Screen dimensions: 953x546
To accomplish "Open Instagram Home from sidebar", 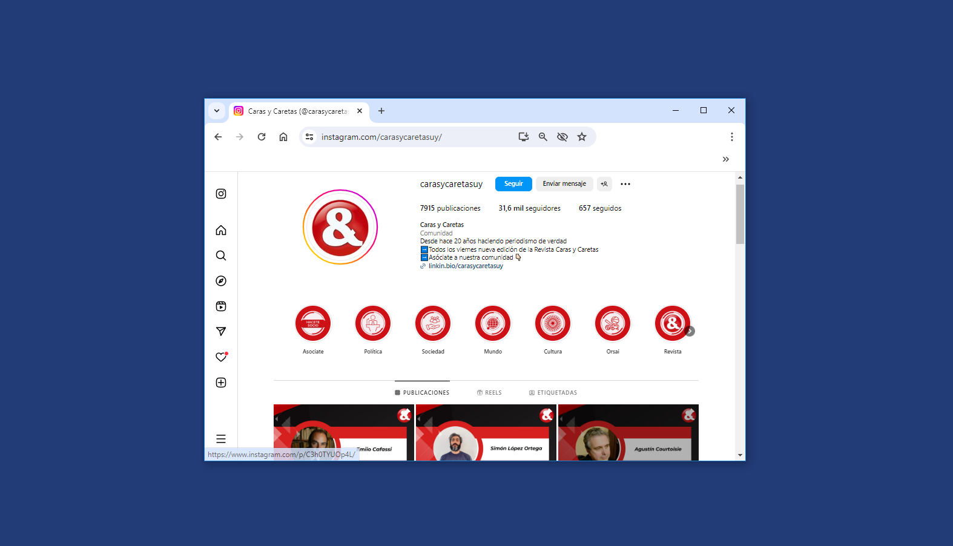I will (x=221, y=230).
